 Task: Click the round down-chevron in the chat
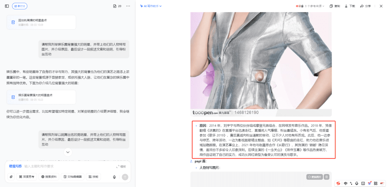(x=68, y=152)
